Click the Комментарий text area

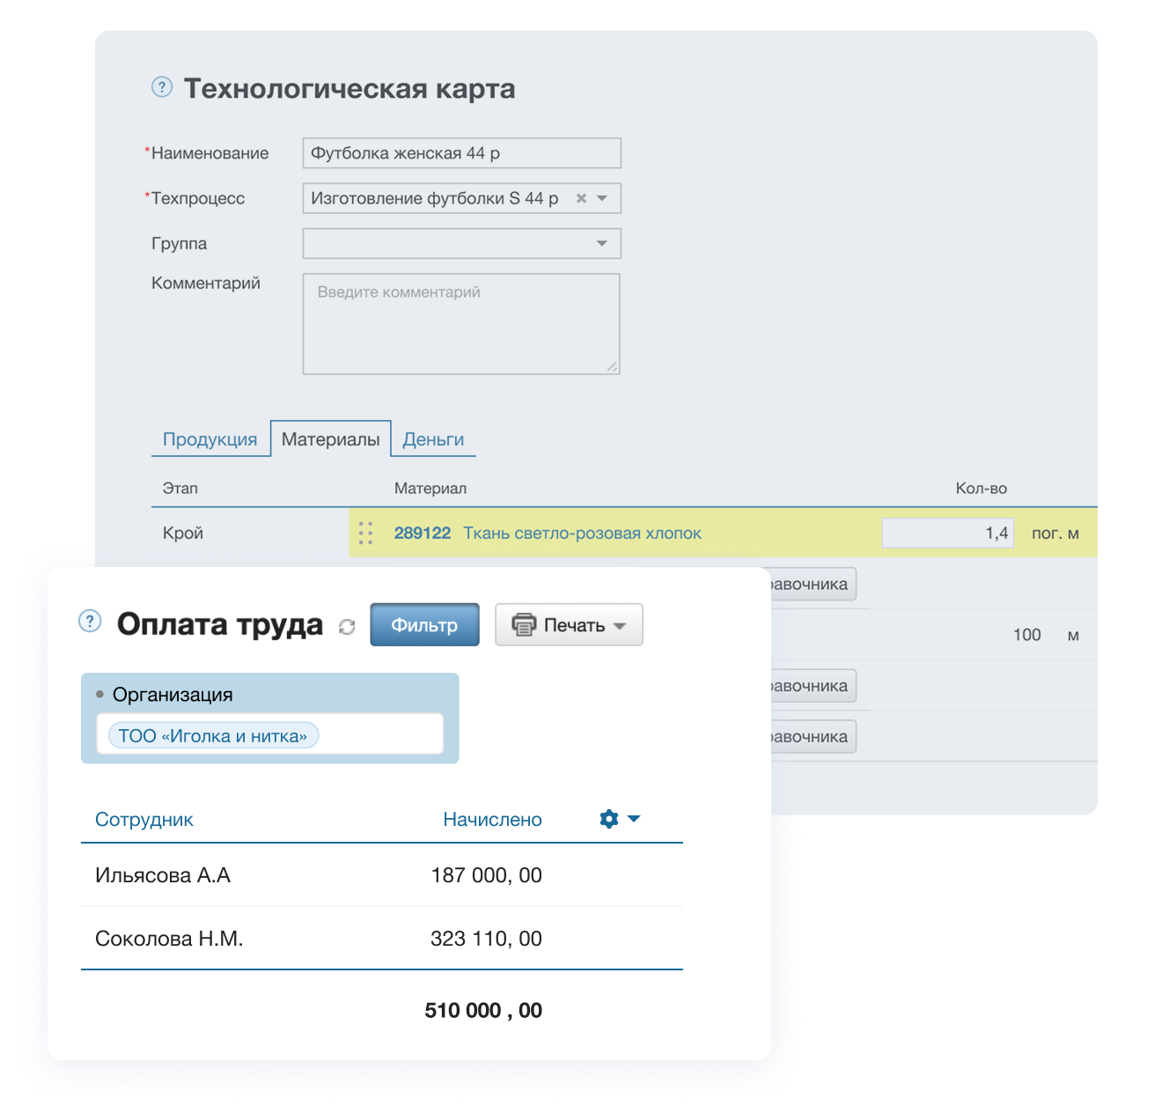(x=461, y=324)
